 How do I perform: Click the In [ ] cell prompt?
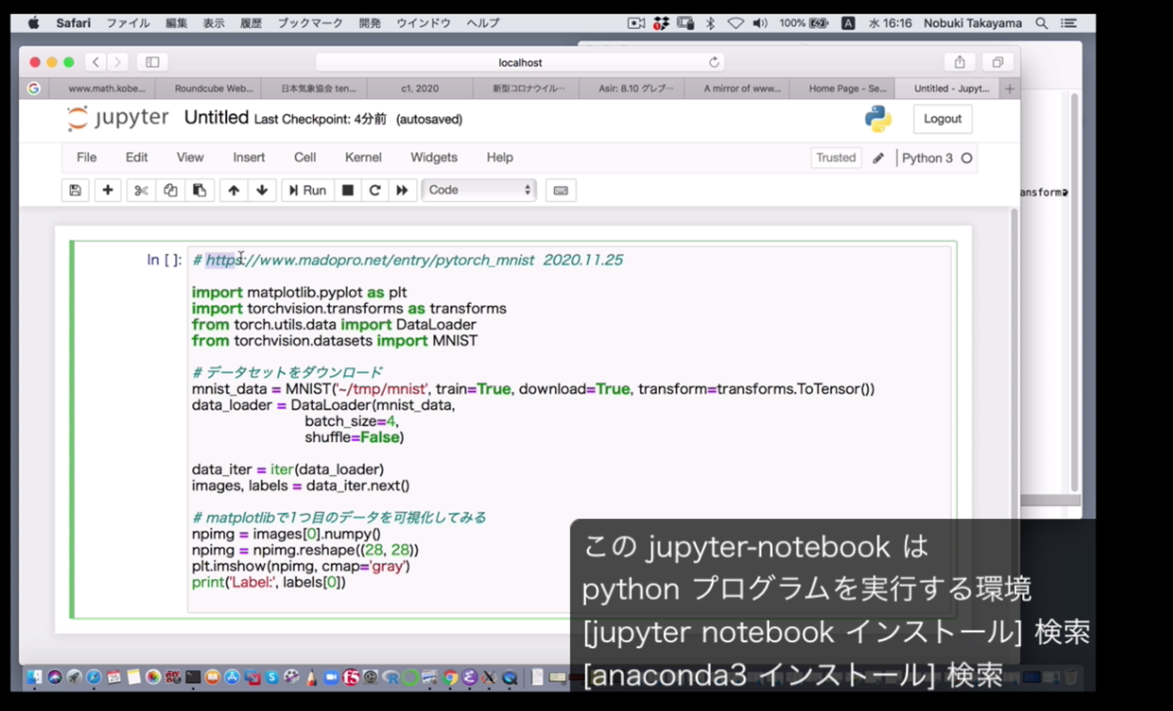(x=164, y=260)
